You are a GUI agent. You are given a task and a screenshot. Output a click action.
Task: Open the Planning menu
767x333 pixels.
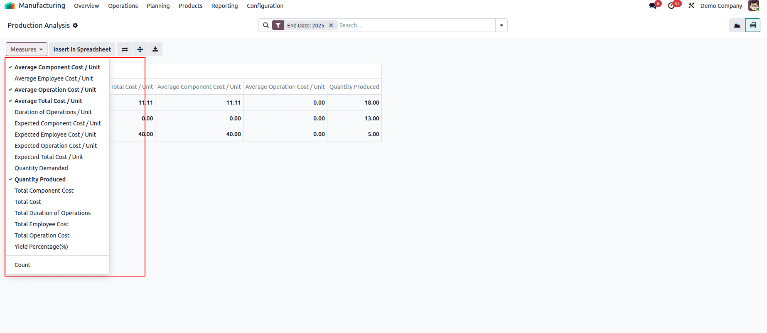point(158,6)
